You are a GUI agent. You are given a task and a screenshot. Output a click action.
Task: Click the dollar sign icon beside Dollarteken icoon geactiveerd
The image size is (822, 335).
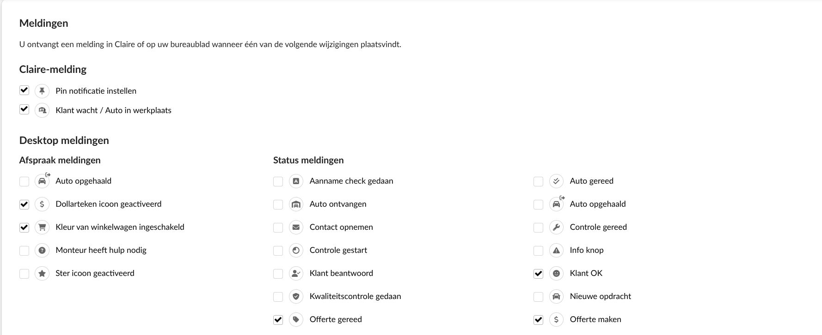[x=42, y=204]
